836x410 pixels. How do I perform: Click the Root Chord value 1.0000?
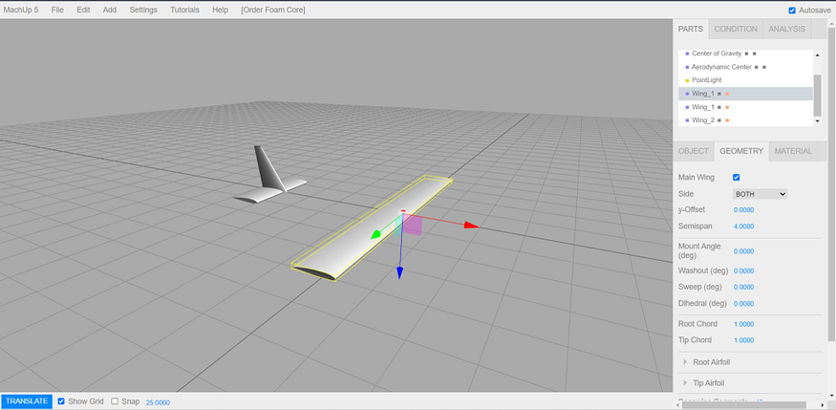743,324
